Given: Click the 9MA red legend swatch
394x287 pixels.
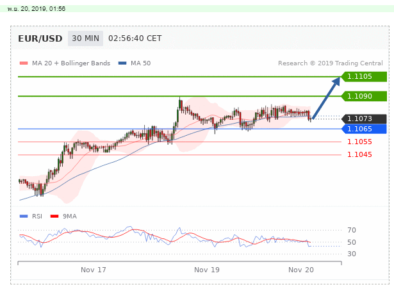Looking at the screenshot, I should click(x=54, y=216).
